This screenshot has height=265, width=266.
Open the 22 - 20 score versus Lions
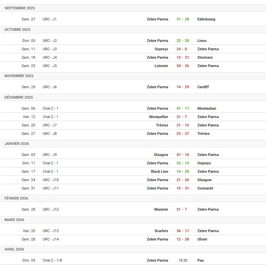[182, 41]
